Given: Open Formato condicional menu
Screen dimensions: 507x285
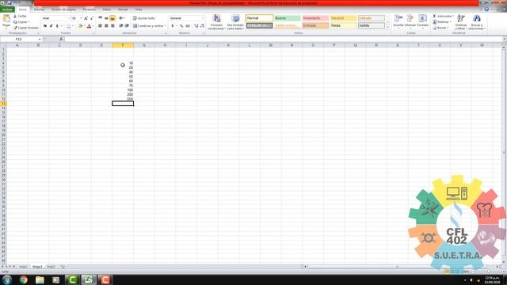Looking at the screenshot, I should (x=216, y=22).
